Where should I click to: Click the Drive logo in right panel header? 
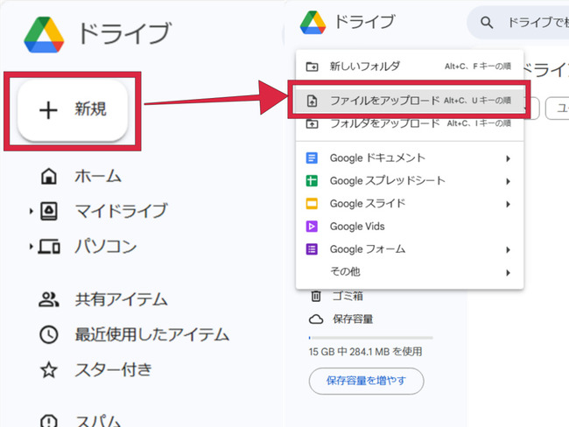(313, 23)
